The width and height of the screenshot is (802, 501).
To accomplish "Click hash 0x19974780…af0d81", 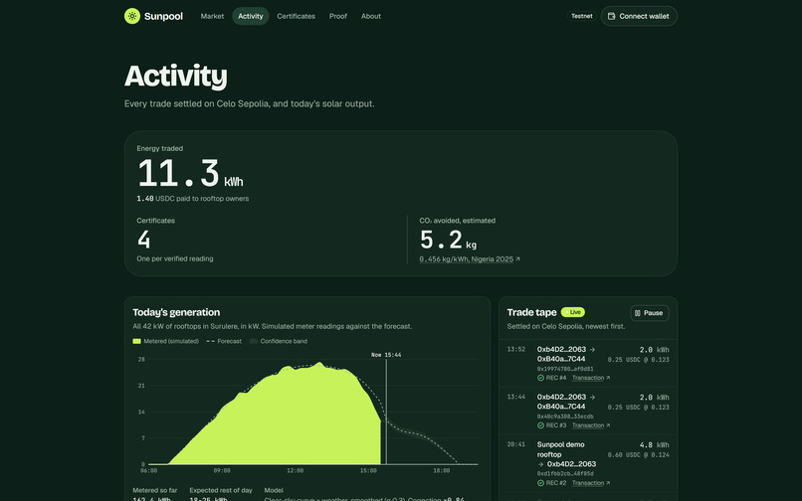I will pyautogui.click(x=565, y=369).
